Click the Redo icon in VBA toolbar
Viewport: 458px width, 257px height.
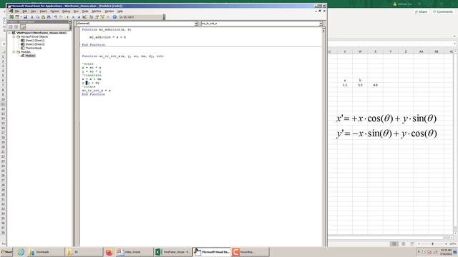click(x=61, y=17)
